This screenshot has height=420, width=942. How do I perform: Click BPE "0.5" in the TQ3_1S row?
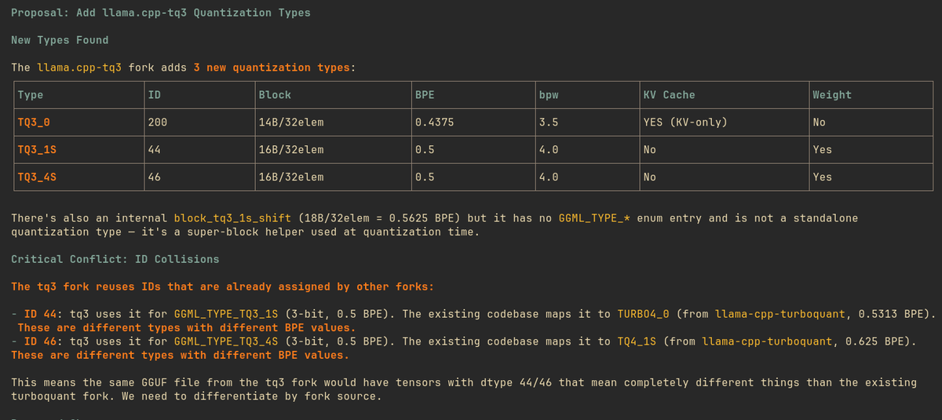pyautogui.click(x=425, y=150)
